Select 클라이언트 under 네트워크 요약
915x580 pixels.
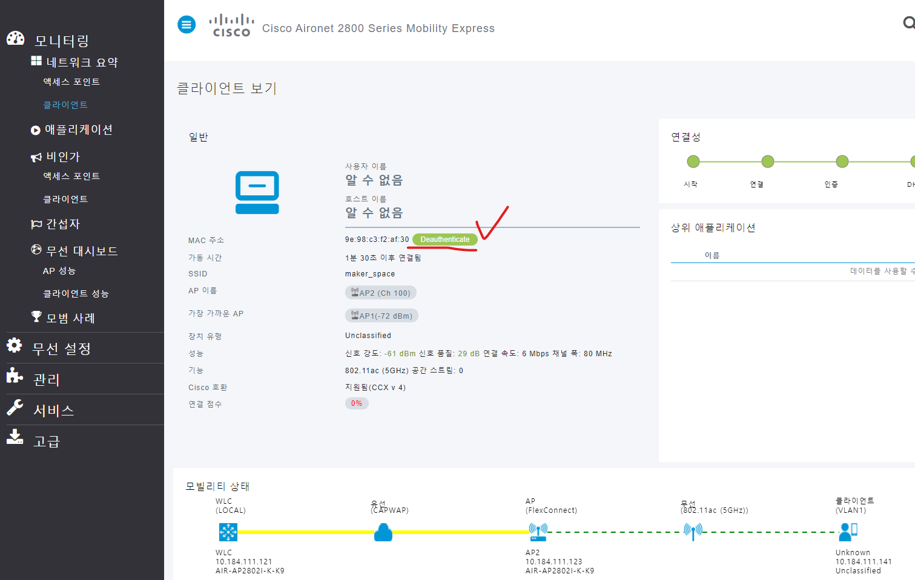[x=65, y=105]
